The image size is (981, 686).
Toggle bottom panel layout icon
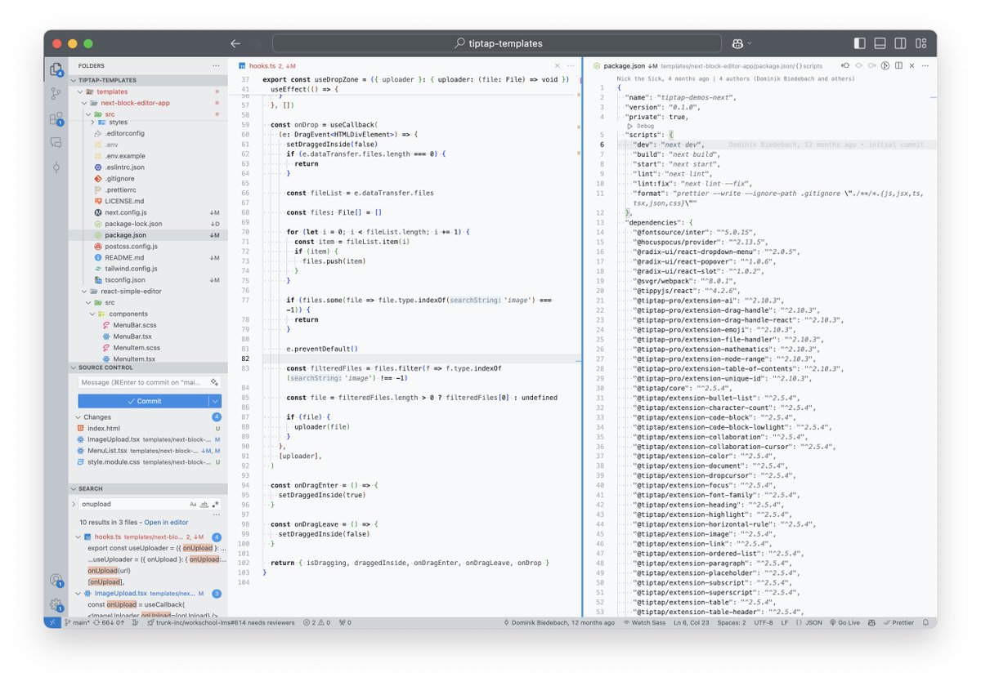tap(880, 43)
